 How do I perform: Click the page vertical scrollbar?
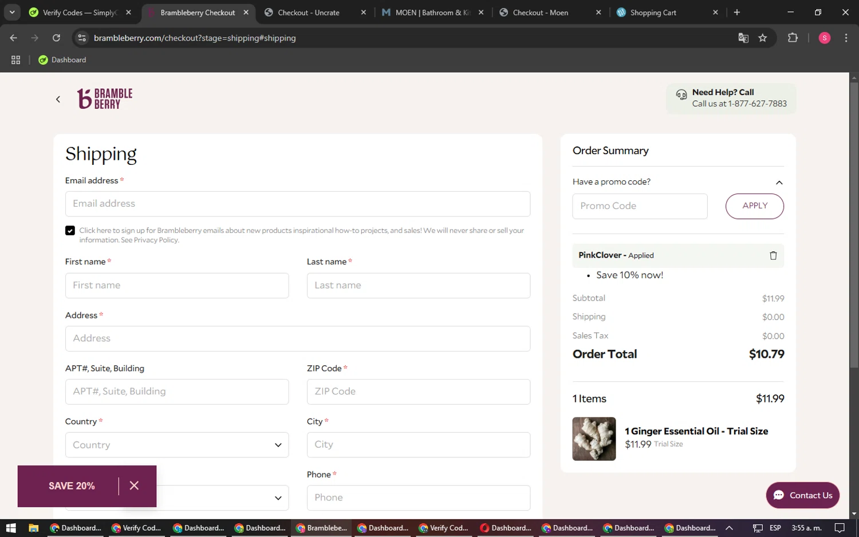[x=854, y=226]
